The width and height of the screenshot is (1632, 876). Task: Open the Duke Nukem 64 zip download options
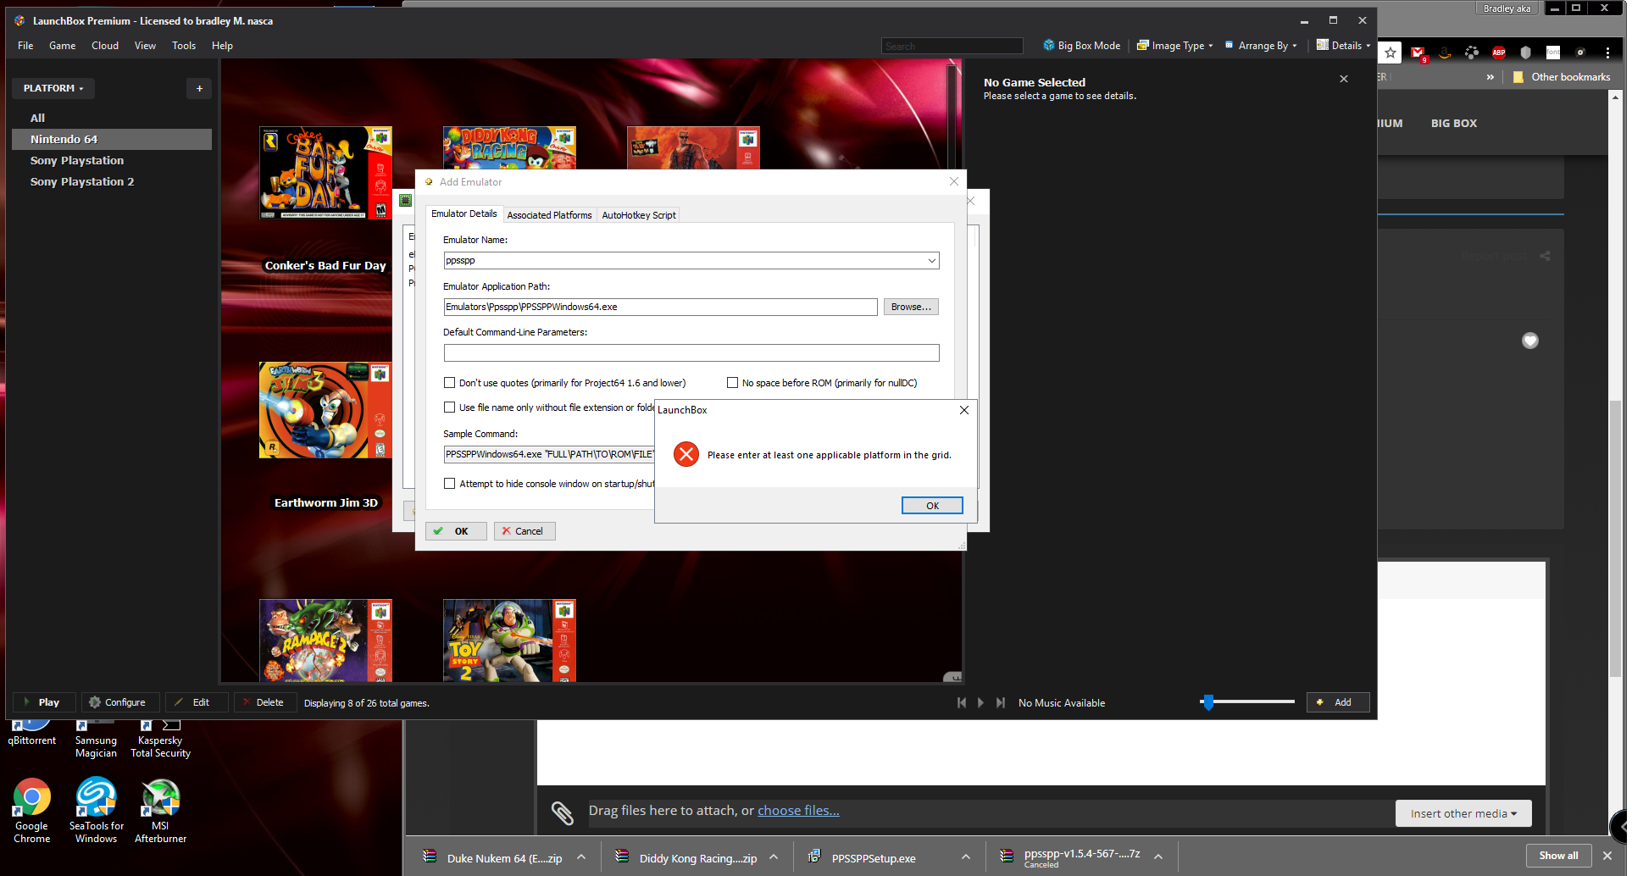[583, 858]
